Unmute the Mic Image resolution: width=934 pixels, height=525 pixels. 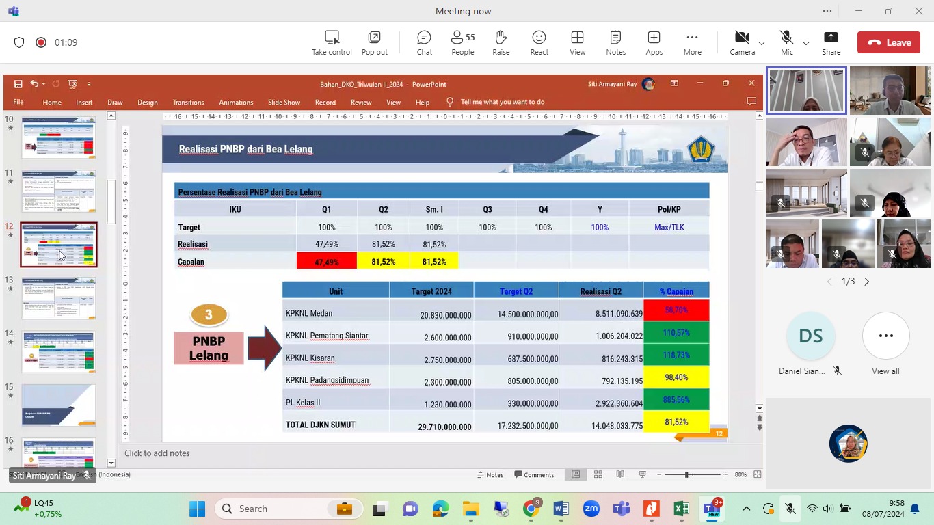click(786, 42)
